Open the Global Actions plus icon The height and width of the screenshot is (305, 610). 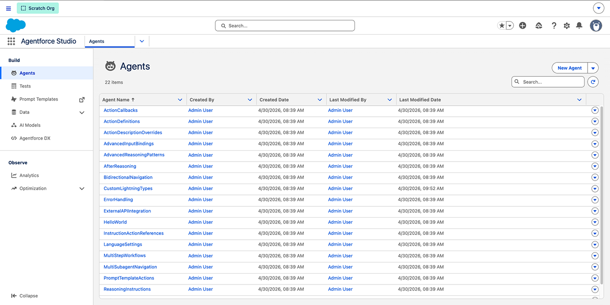523,26
